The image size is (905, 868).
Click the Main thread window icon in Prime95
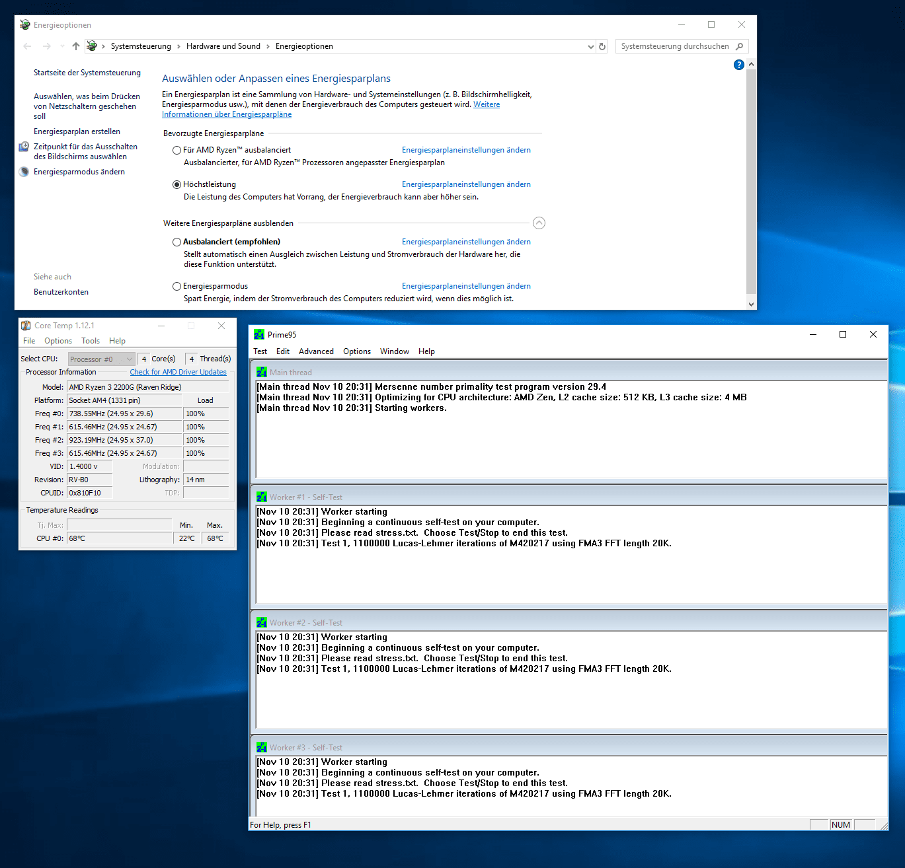(262, 372)
